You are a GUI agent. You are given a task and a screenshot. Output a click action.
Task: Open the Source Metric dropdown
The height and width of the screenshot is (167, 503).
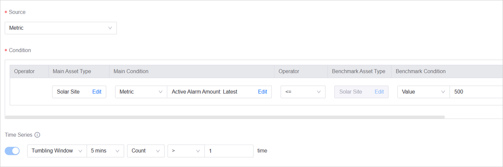pos(60,28)
